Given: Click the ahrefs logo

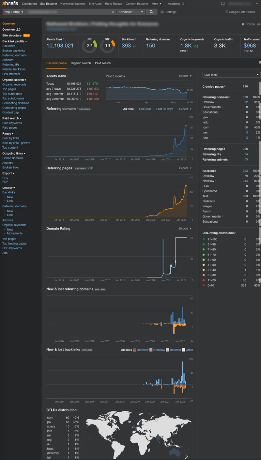Looking at the screenshot, I should coord(10,4).
